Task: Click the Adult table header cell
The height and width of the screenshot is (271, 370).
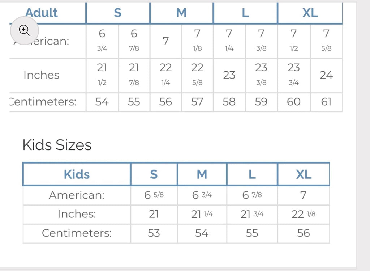Action: [x=42, y=13]
